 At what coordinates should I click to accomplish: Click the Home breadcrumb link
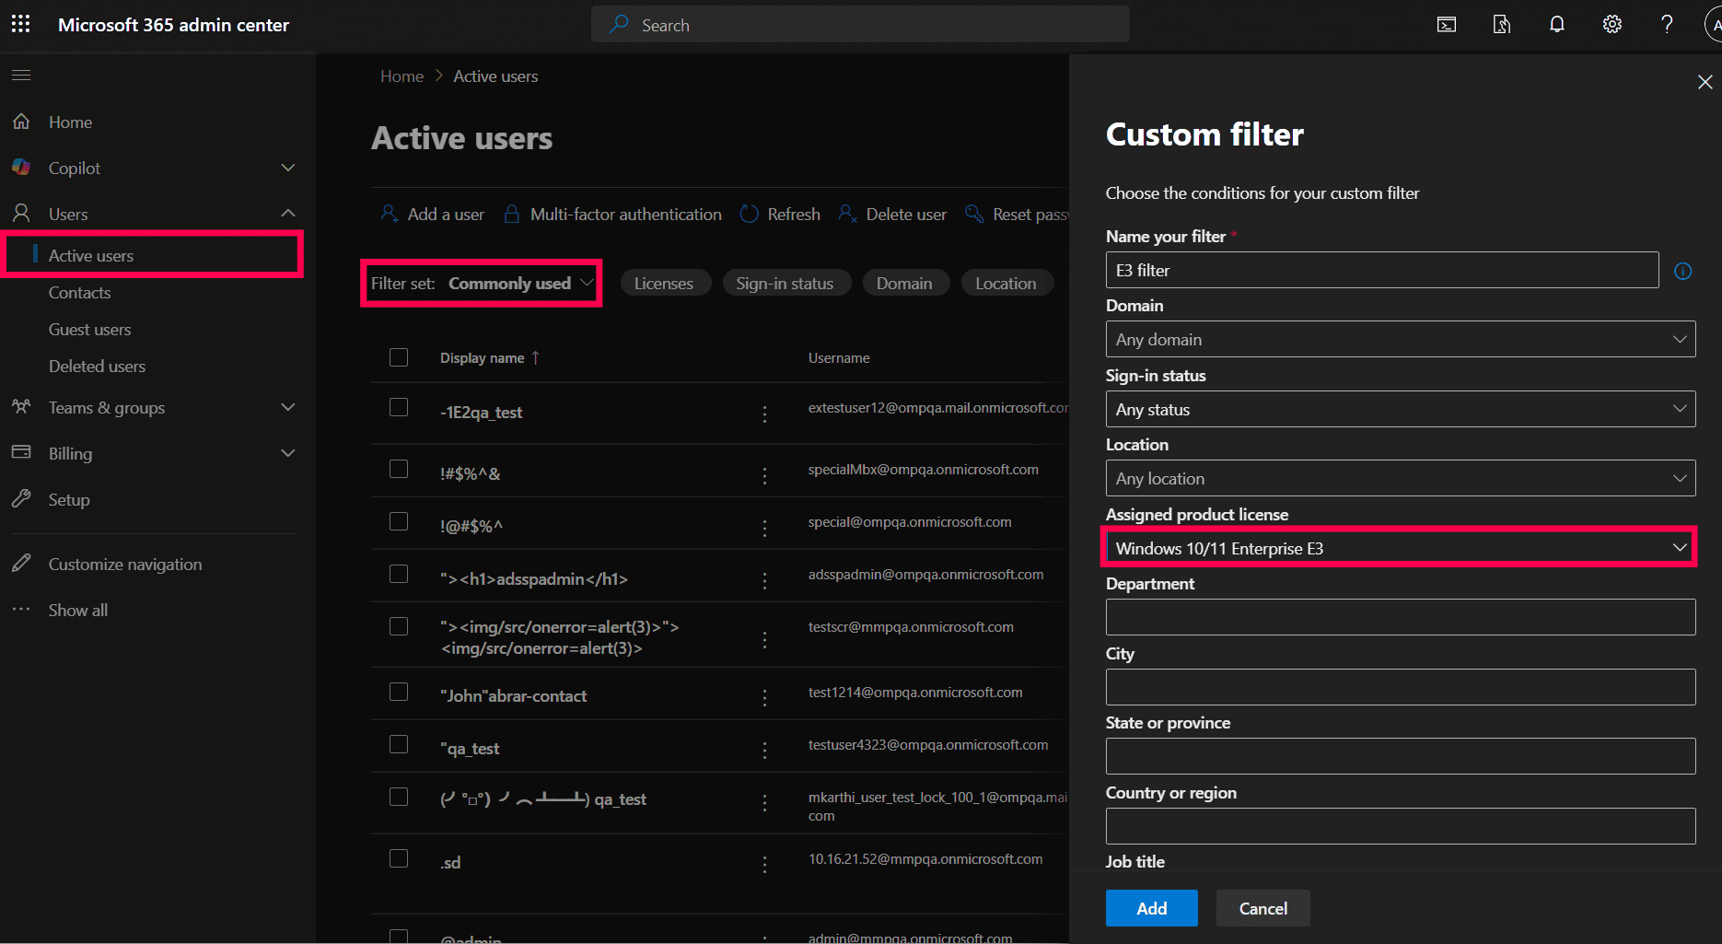coord(401,76)
